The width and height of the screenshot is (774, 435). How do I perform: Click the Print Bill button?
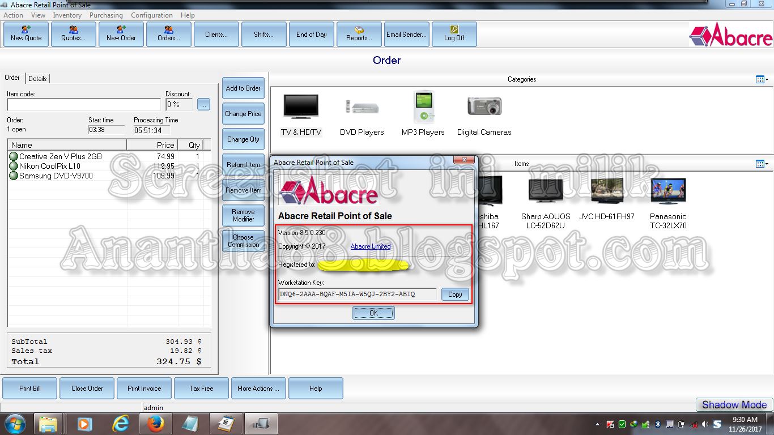(30, 389)
